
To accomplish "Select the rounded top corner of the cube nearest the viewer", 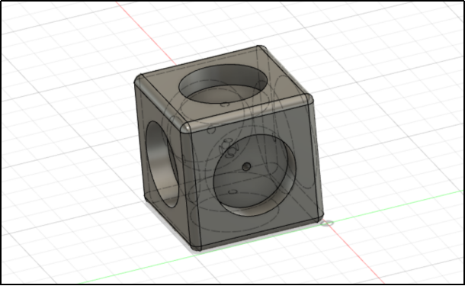I will click(x=187, y=127).
